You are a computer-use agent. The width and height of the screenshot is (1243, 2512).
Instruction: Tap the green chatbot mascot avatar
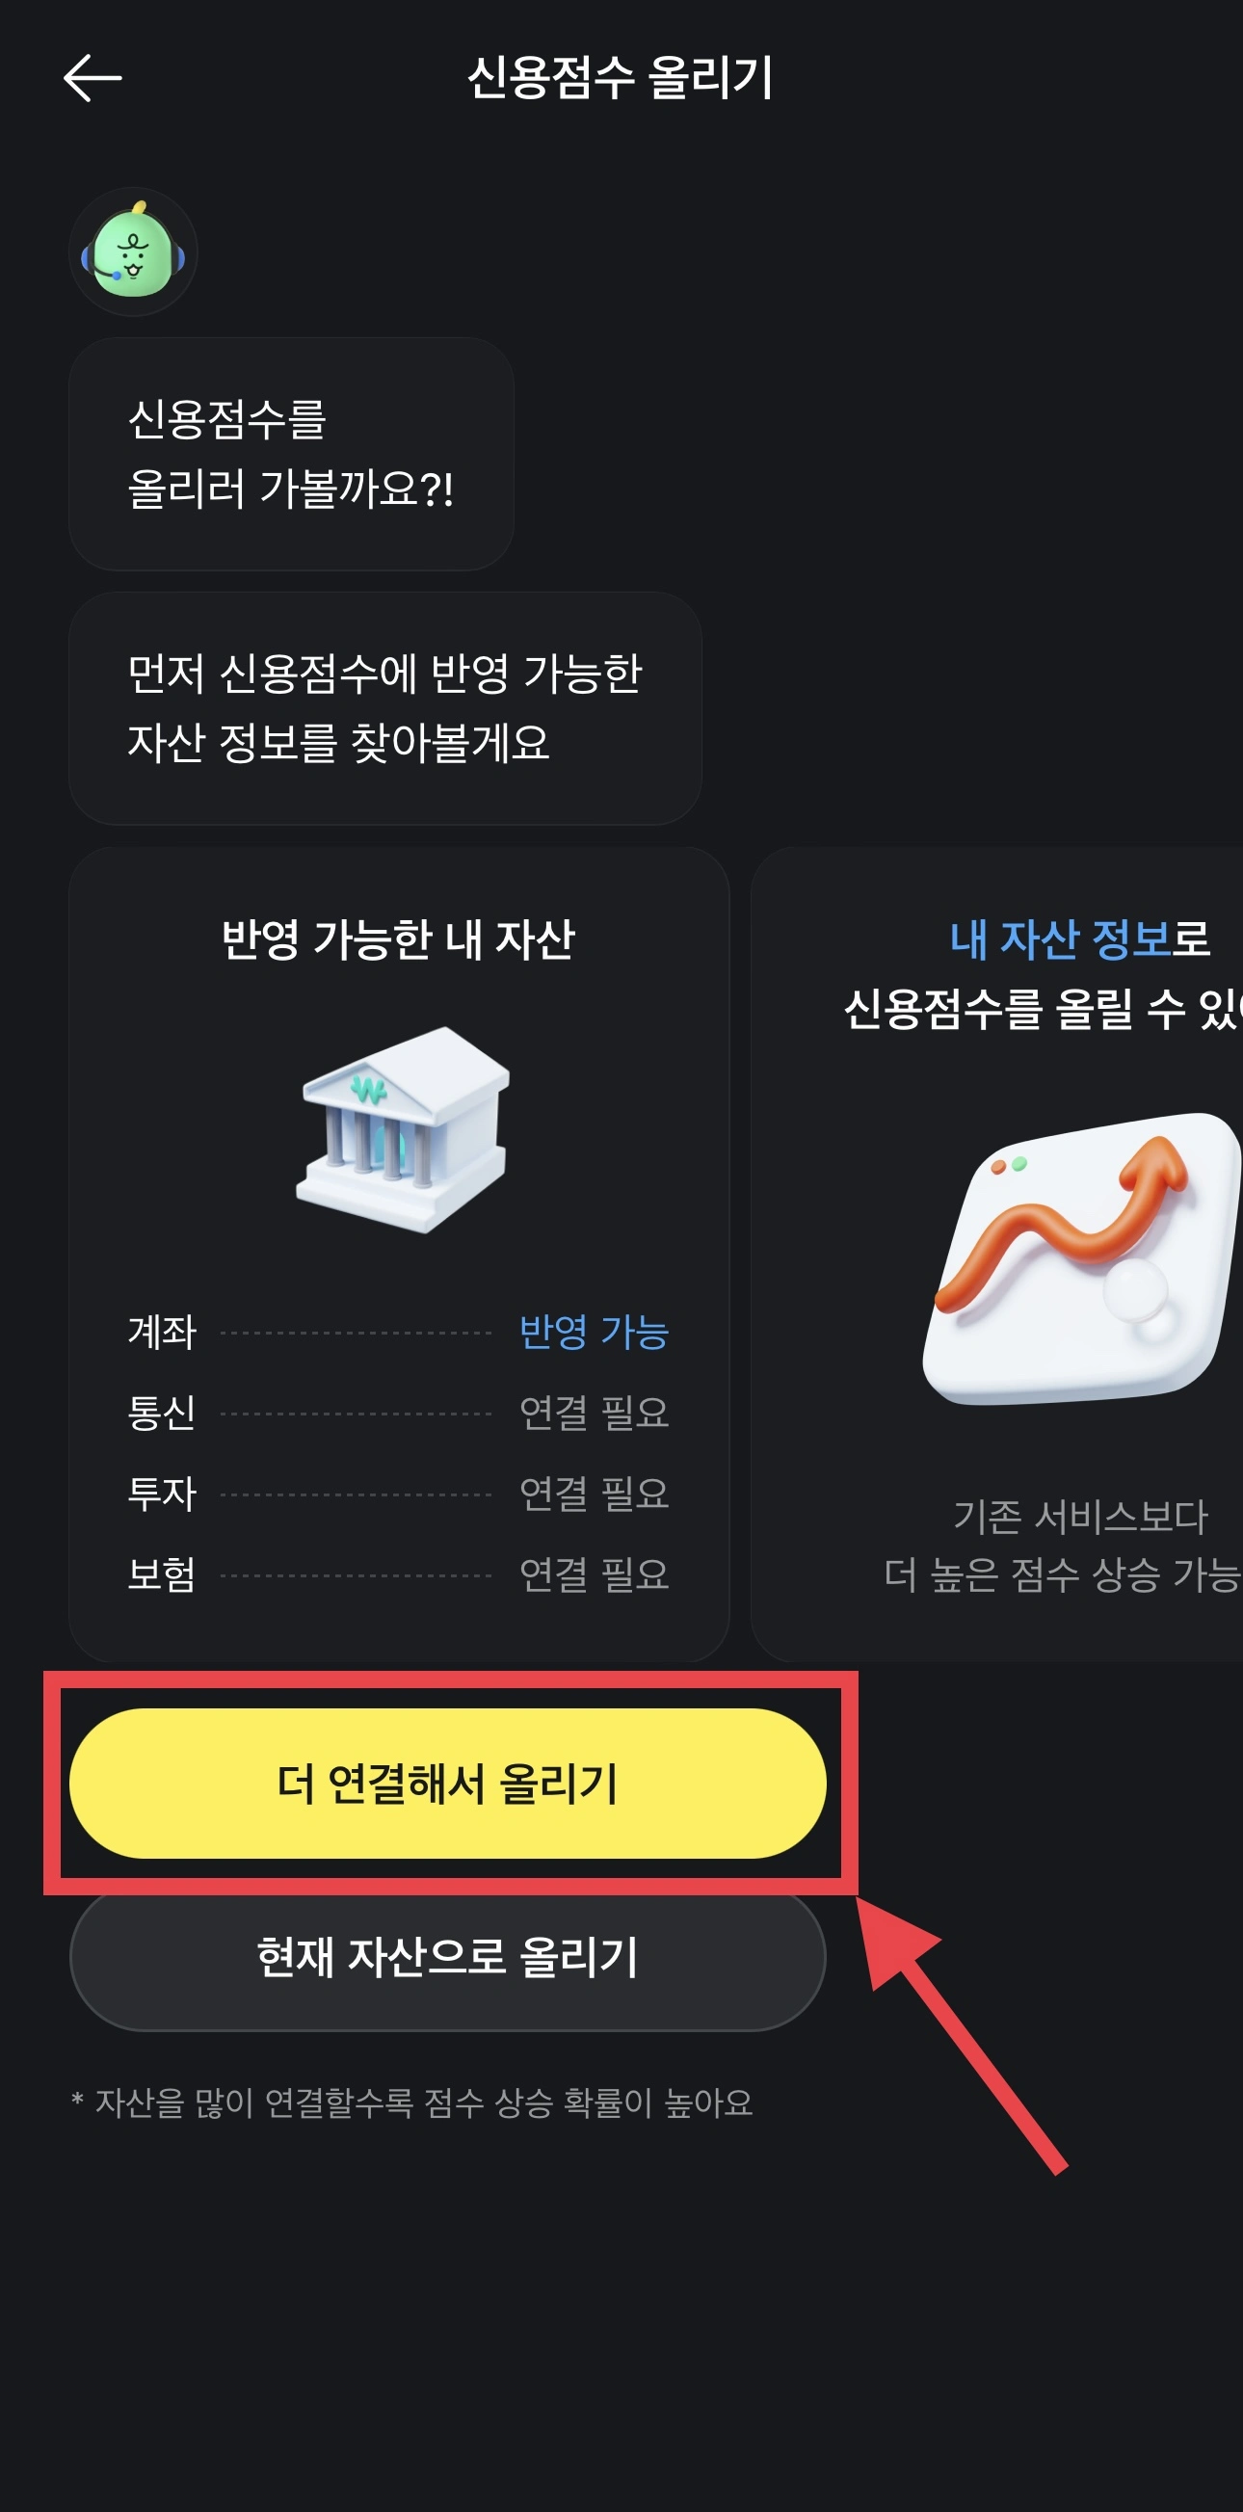point(134,251)
